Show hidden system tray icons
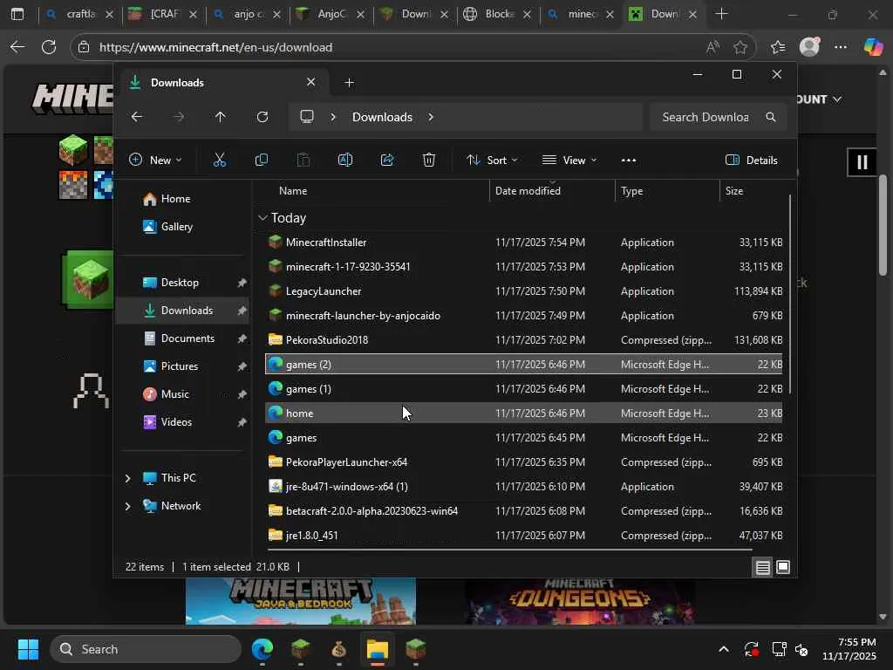 pos(723,649)
